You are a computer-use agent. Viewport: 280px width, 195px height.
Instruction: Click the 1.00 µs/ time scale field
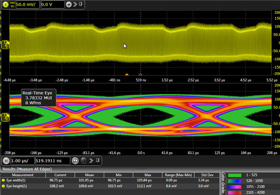(x=21, y=160)
